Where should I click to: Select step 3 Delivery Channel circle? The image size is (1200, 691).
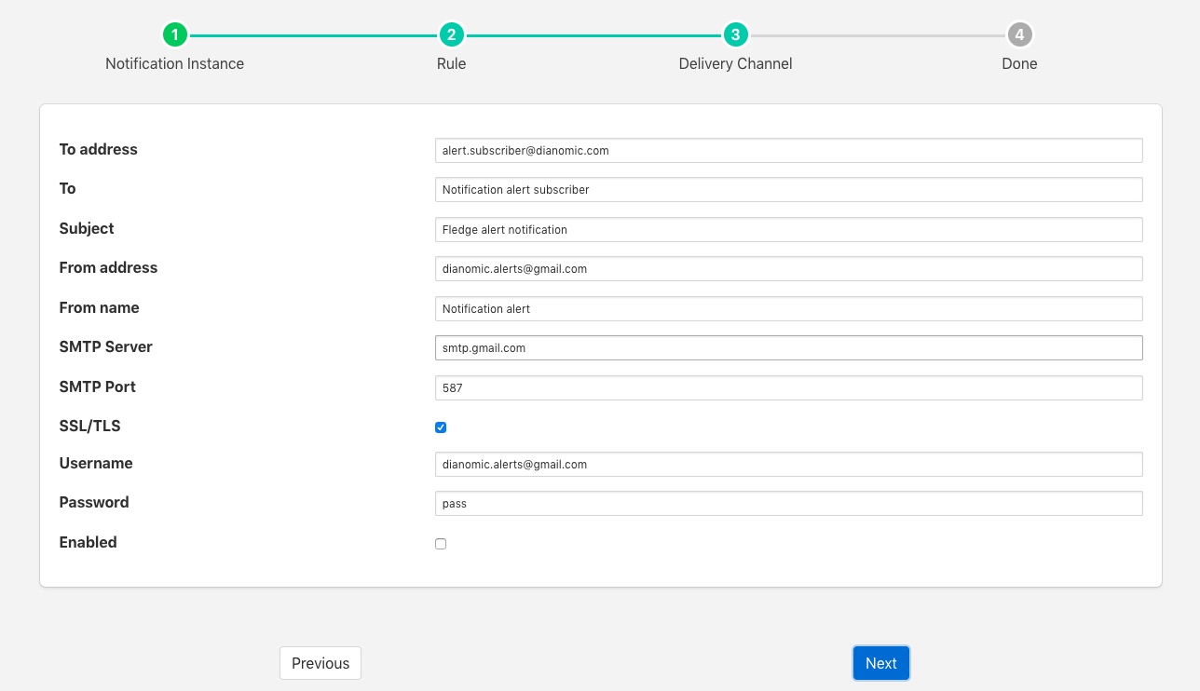tap(735, 35)
